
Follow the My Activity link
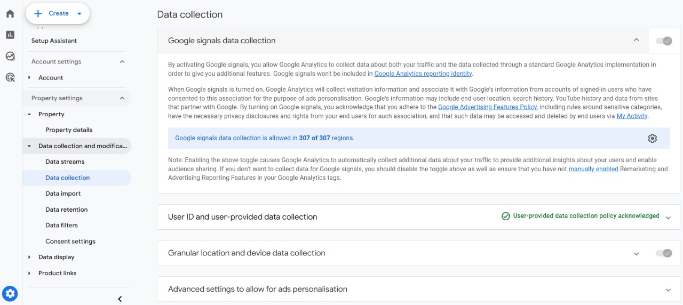[632, 116]
